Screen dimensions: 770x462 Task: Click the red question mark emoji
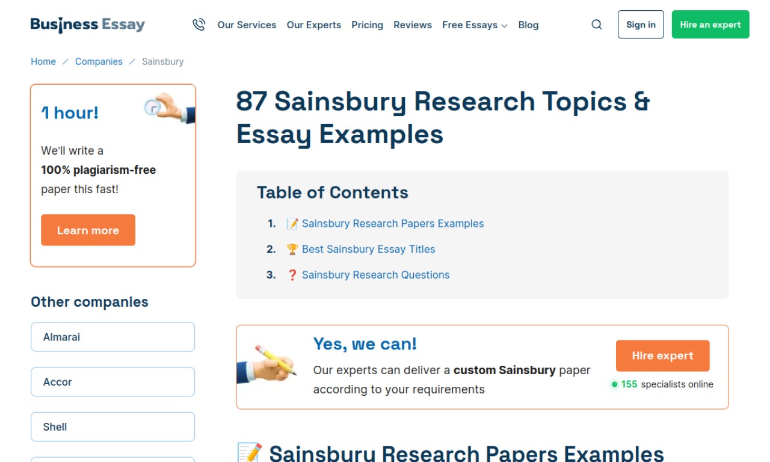pos(292,275)
